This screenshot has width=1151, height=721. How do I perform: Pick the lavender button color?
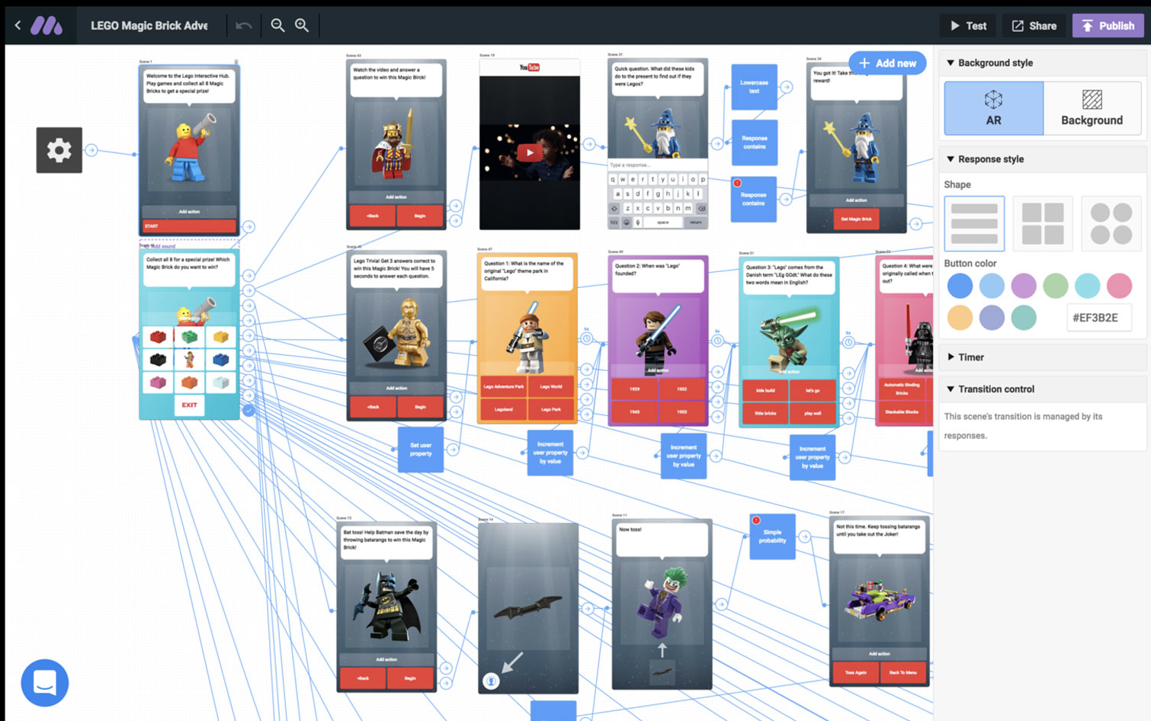(x=992, y=317)
